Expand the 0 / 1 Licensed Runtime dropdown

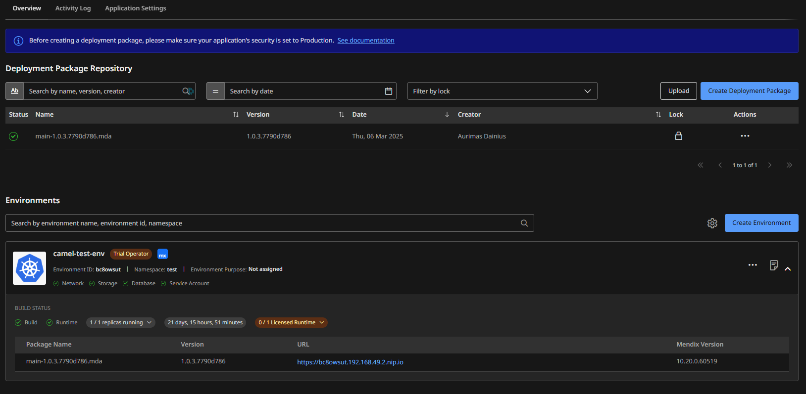(x=291, y=323)
